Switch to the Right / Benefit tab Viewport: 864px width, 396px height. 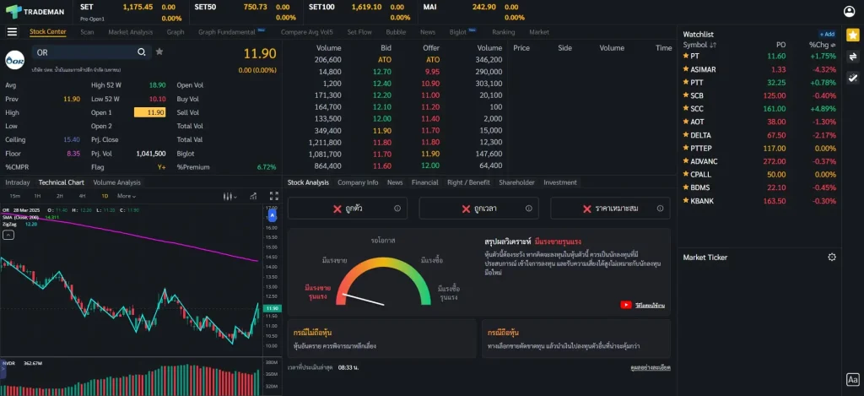[x=468, y=182]
